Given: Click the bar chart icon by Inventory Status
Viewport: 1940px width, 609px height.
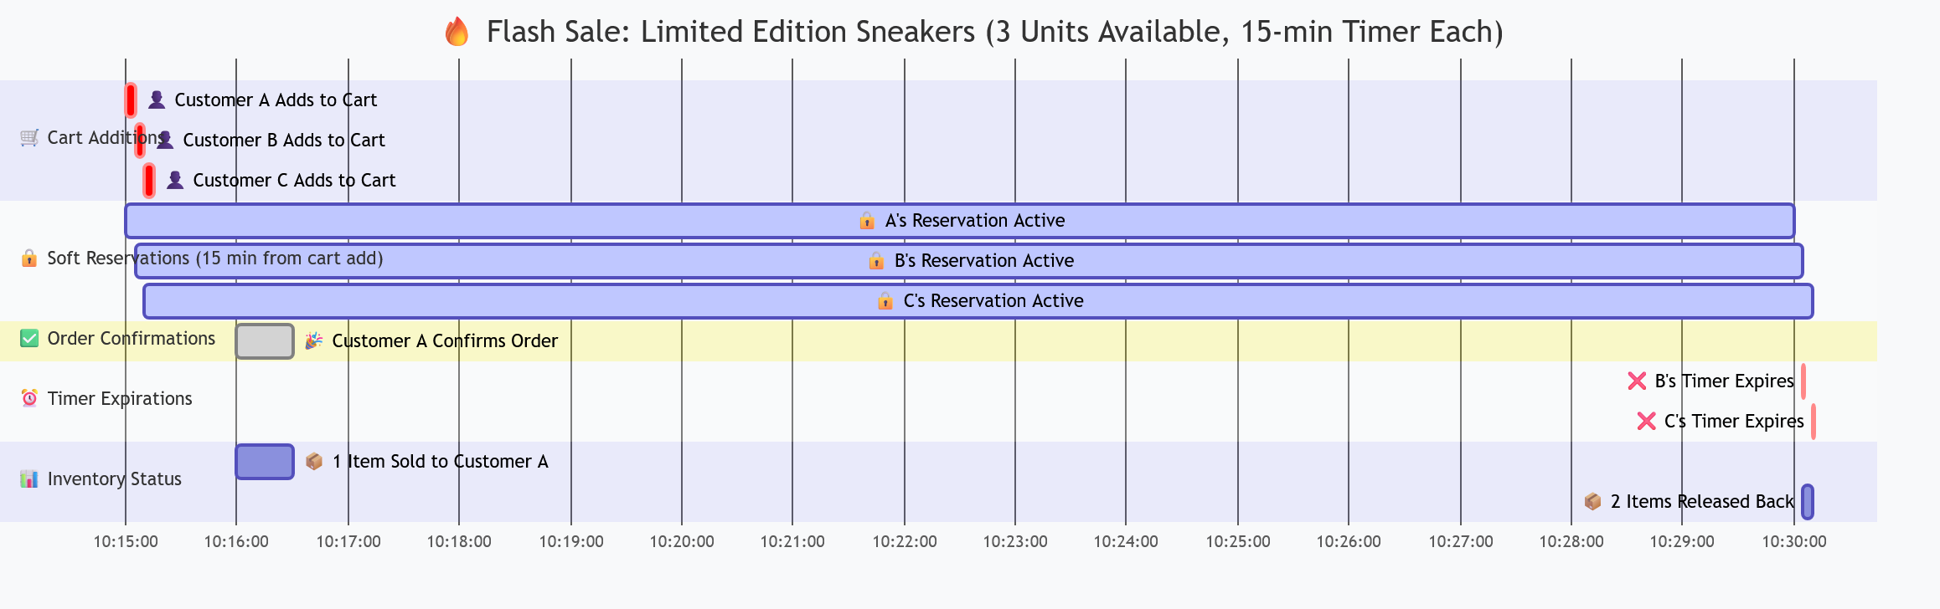Looking at the screenshot, I should click(29, 479).
